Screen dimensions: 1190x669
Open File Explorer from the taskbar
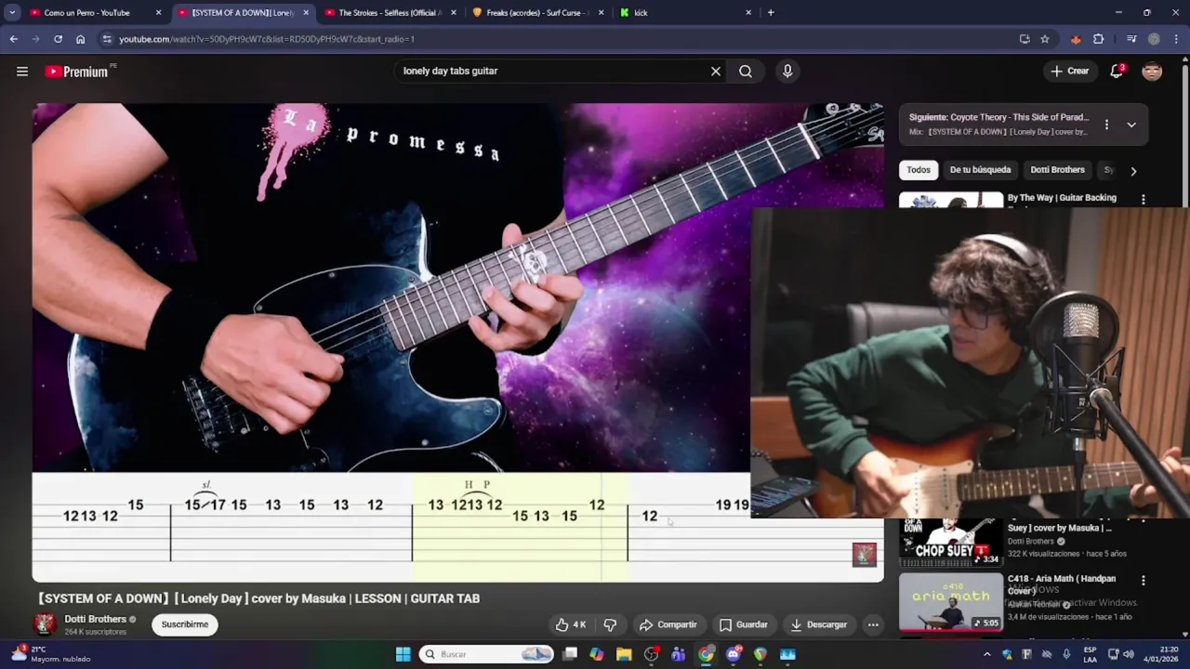click(x=624, y=654)
